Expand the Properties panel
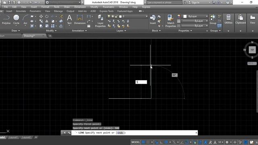 (x=185, y=31)
